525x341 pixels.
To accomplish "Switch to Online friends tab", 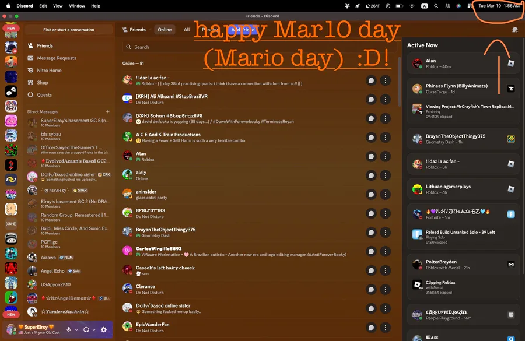I will [164, 30].
